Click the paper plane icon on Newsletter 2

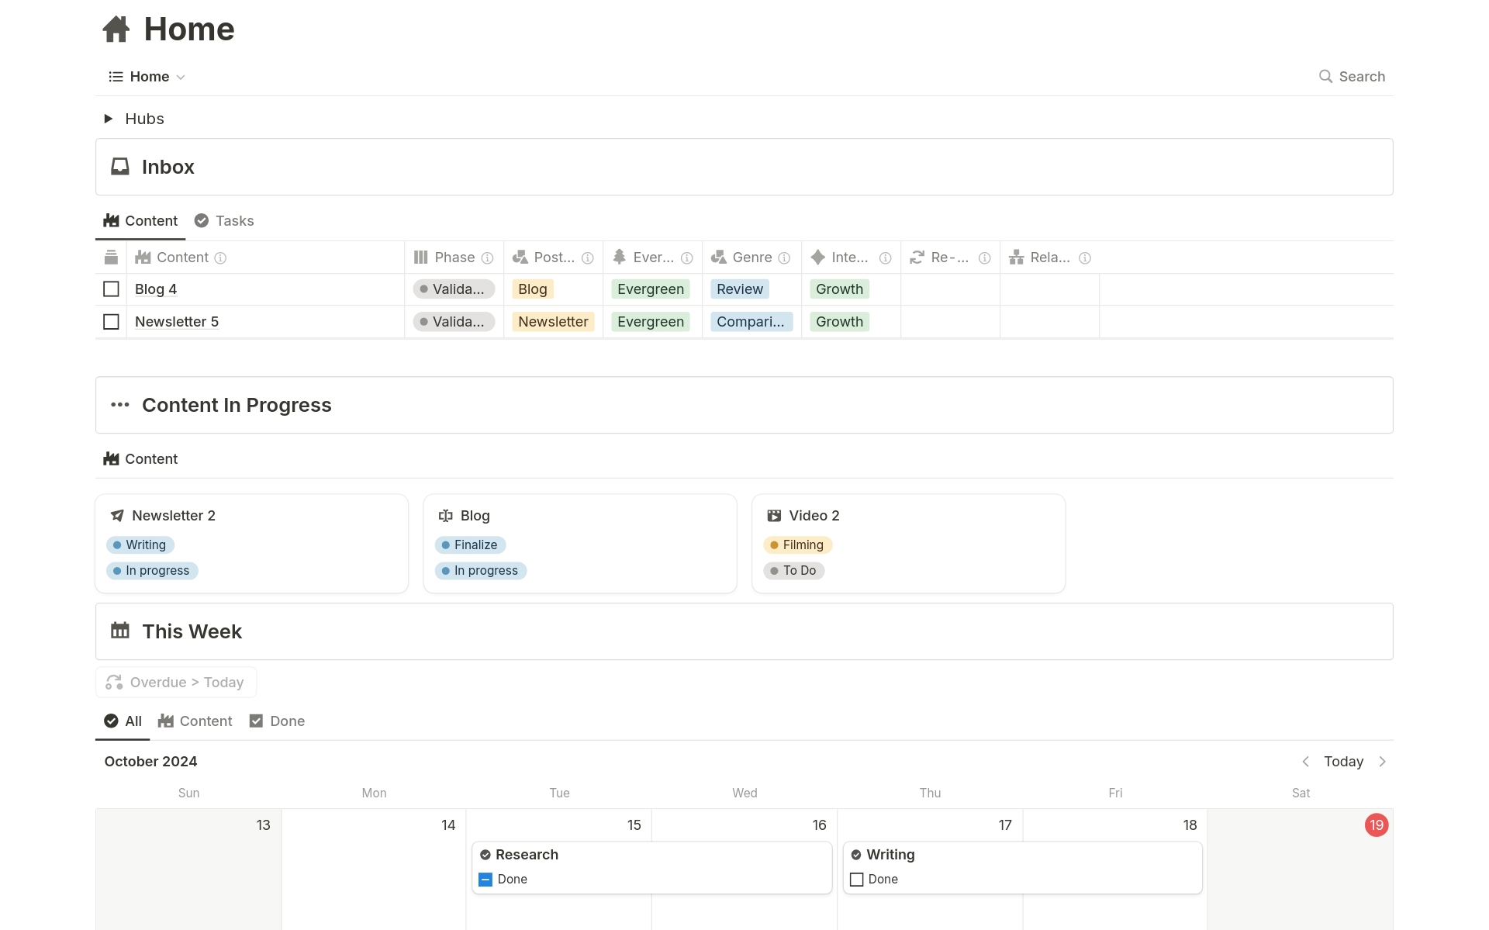[117, 515]
